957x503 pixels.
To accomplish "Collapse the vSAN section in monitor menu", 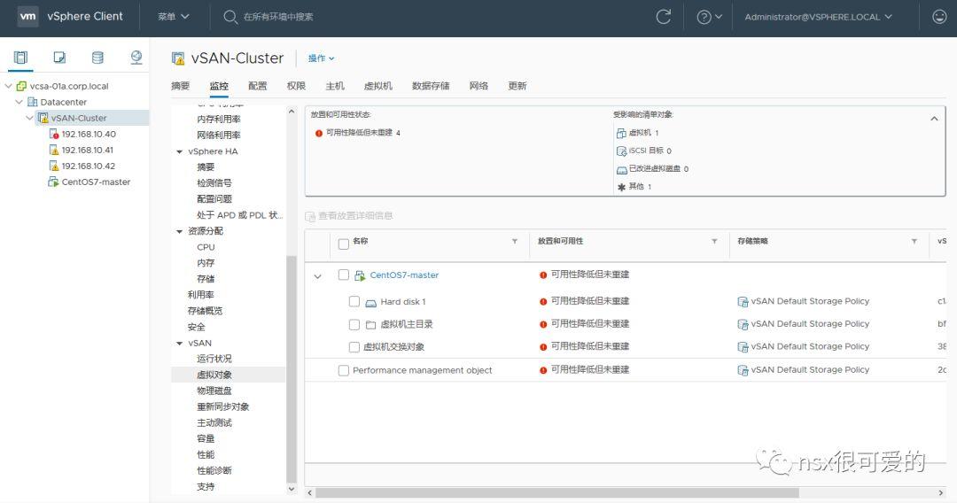I will 179,344.
